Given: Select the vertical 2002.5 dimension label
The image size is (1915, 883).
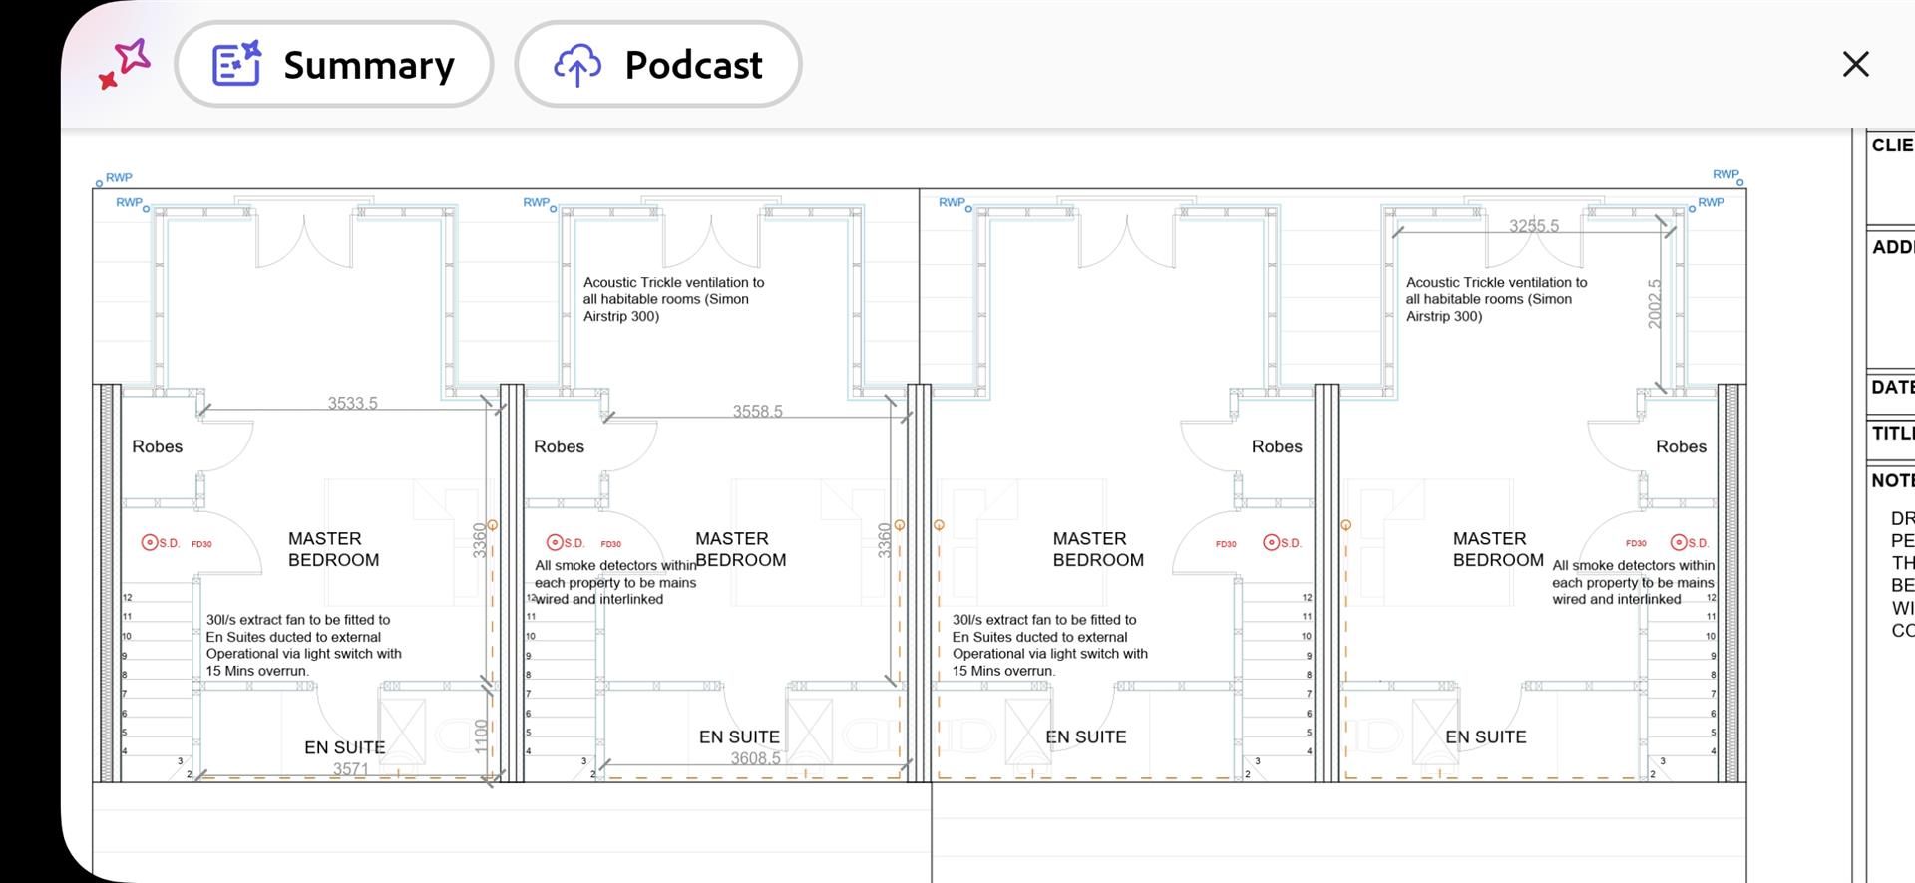Looking at the screenshot, I should coord(1655,303).
